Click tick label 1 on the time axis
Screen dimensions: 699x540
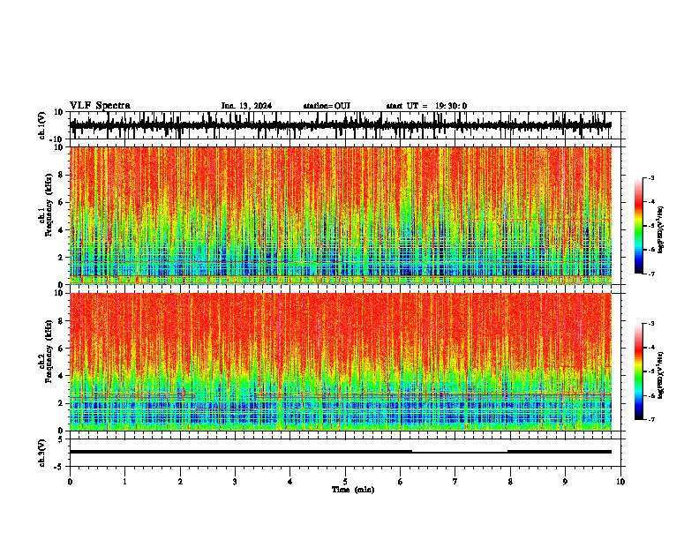(x=124, y=482)
